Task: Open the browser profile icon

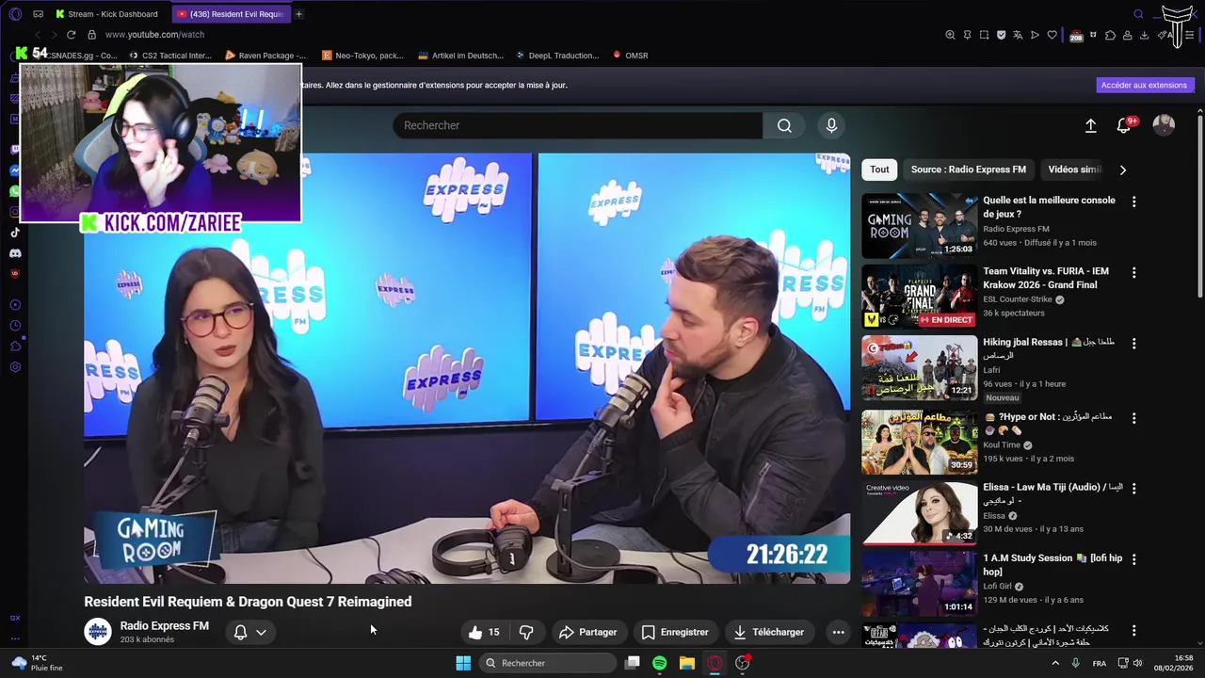Action: click(1127, 35)
